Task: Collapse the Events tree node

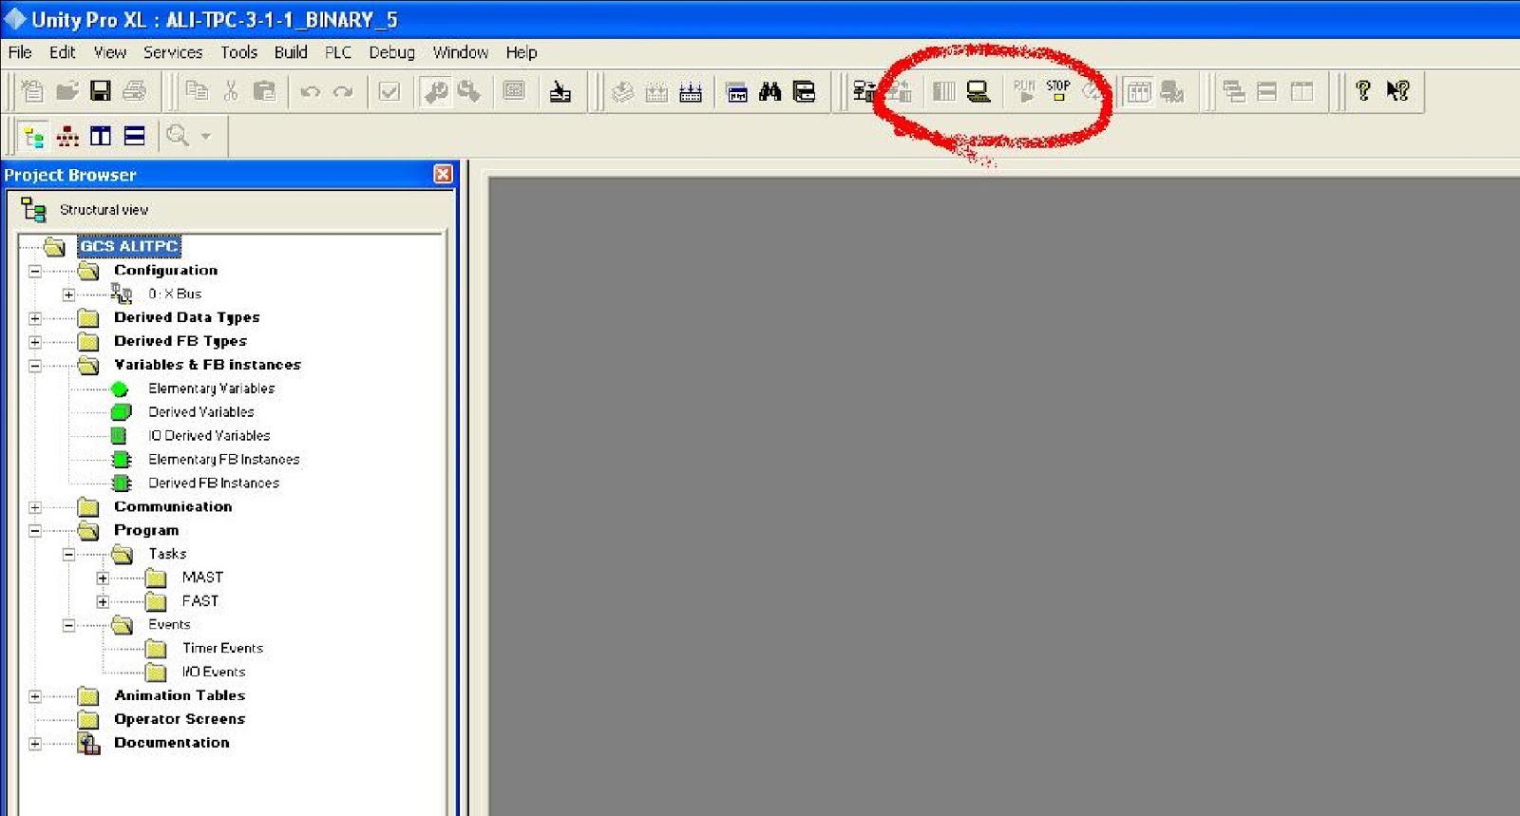Action: (68, 625)
